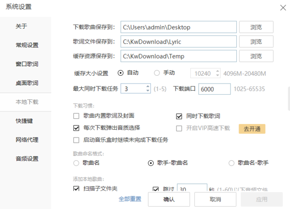
Task: Select the 音频设置 sidebar item
Action: 27,158
